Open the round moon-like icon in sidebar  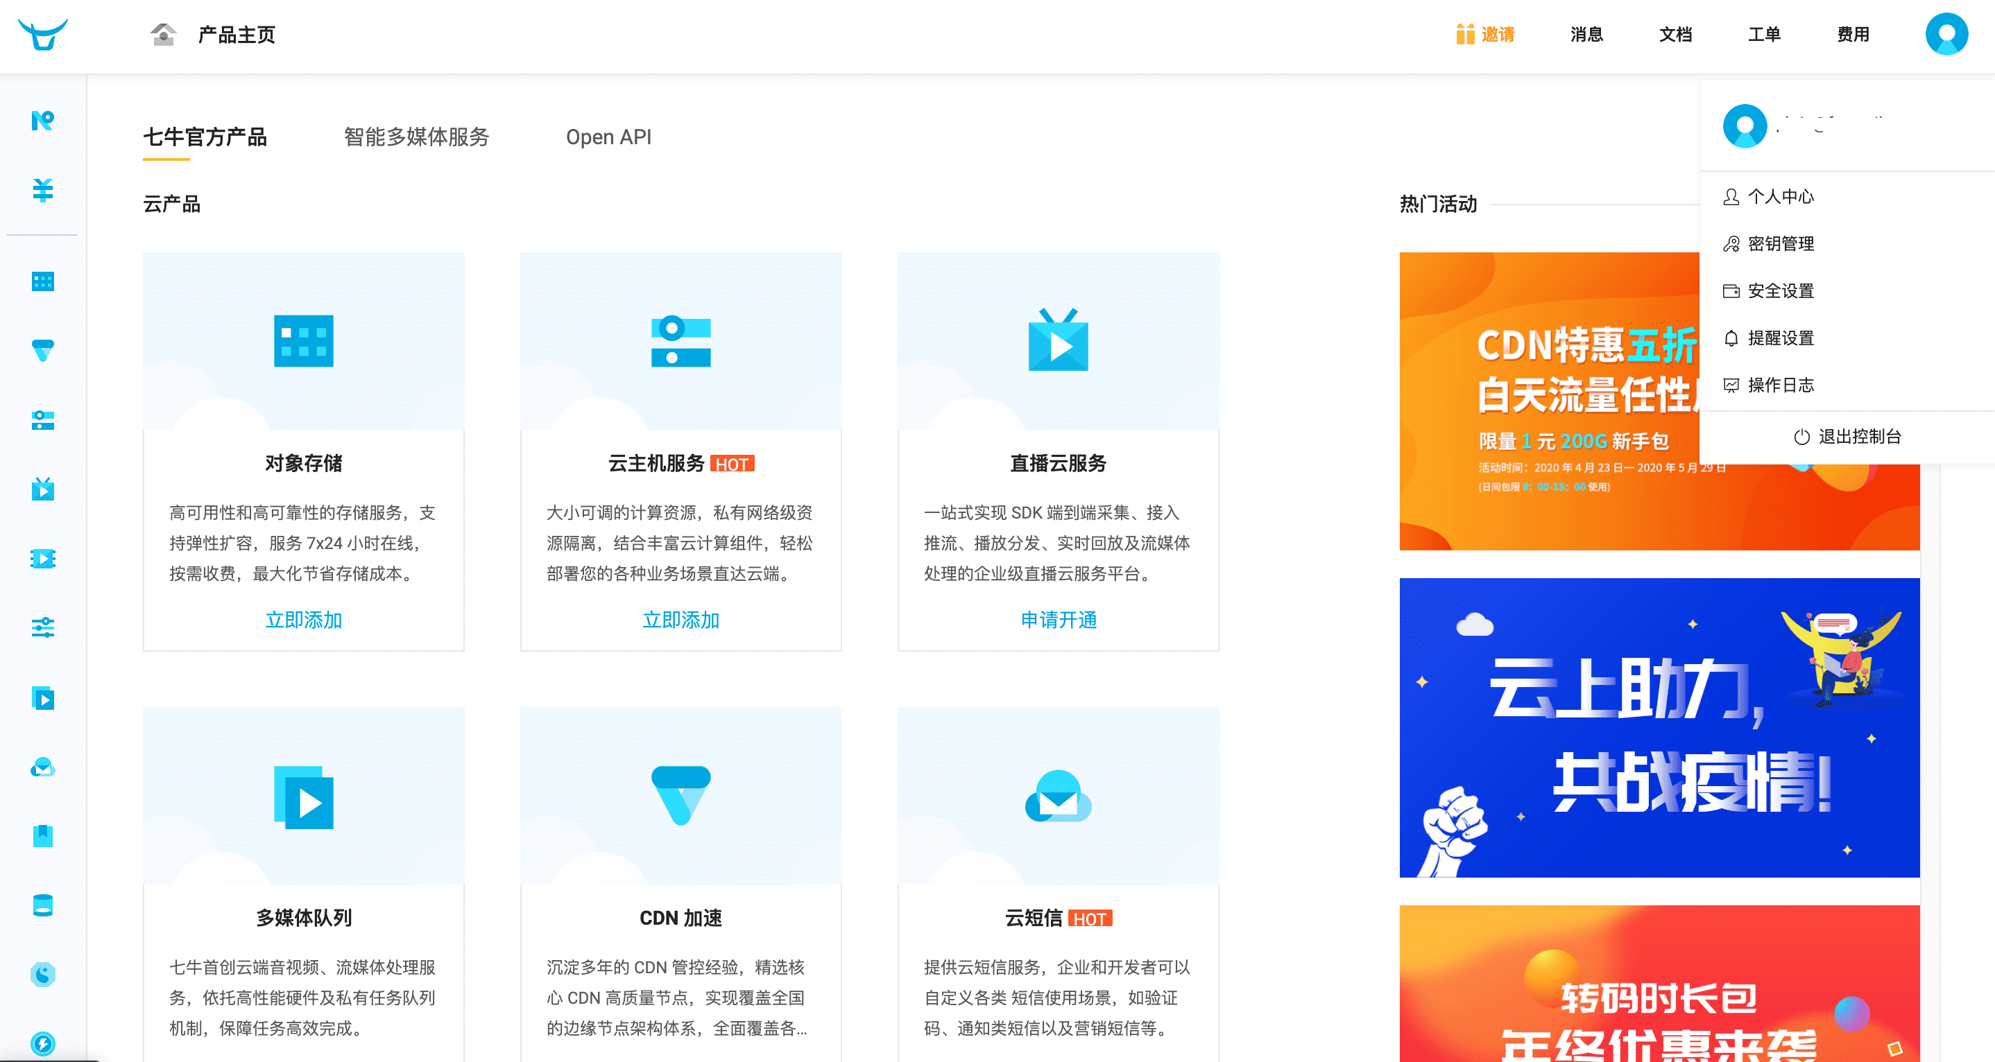42,975
